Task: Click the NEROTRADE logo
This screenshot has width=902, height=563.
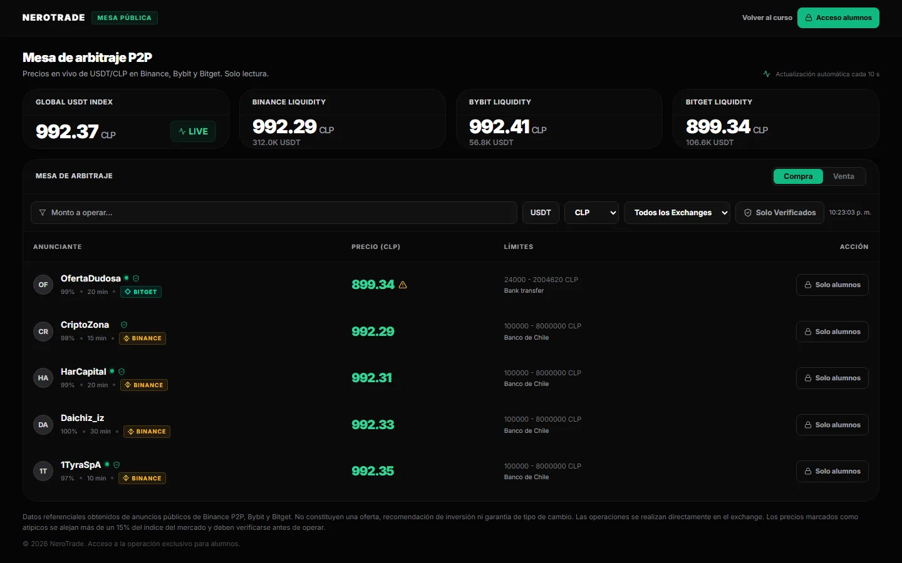Action: 54,18
